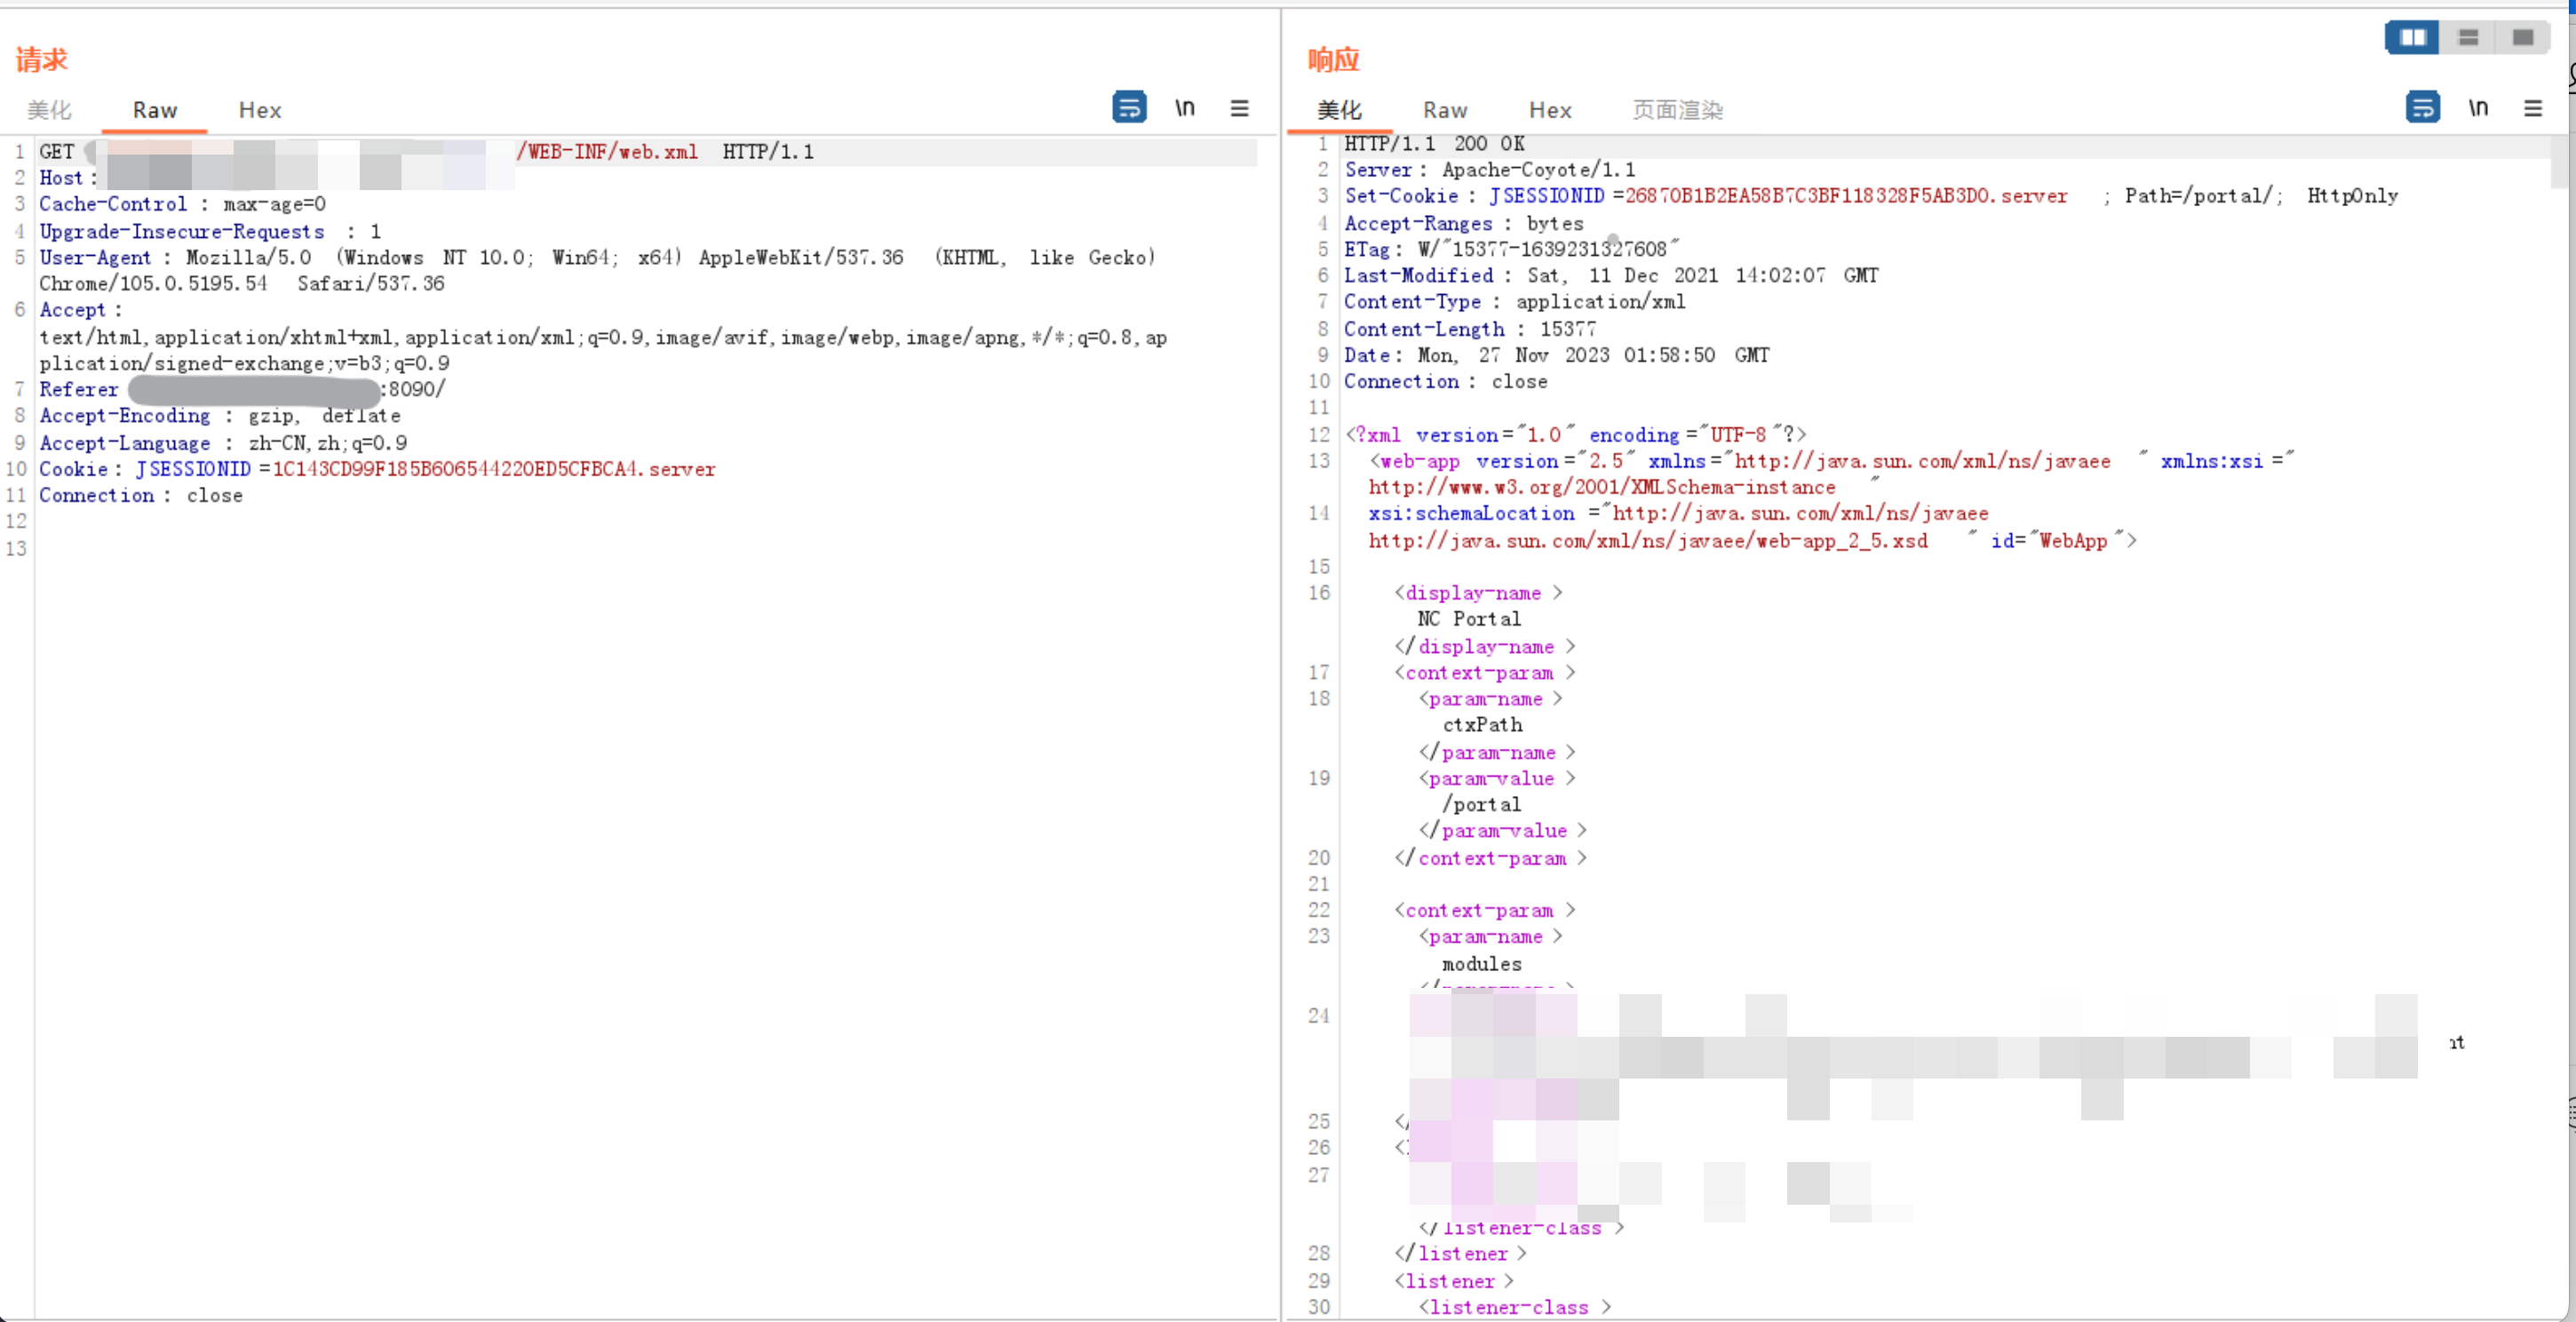This screenshot has width=2576, height=1322.
Task: Switch response view to 美化 tab
Action: [x=1339, y=110]
